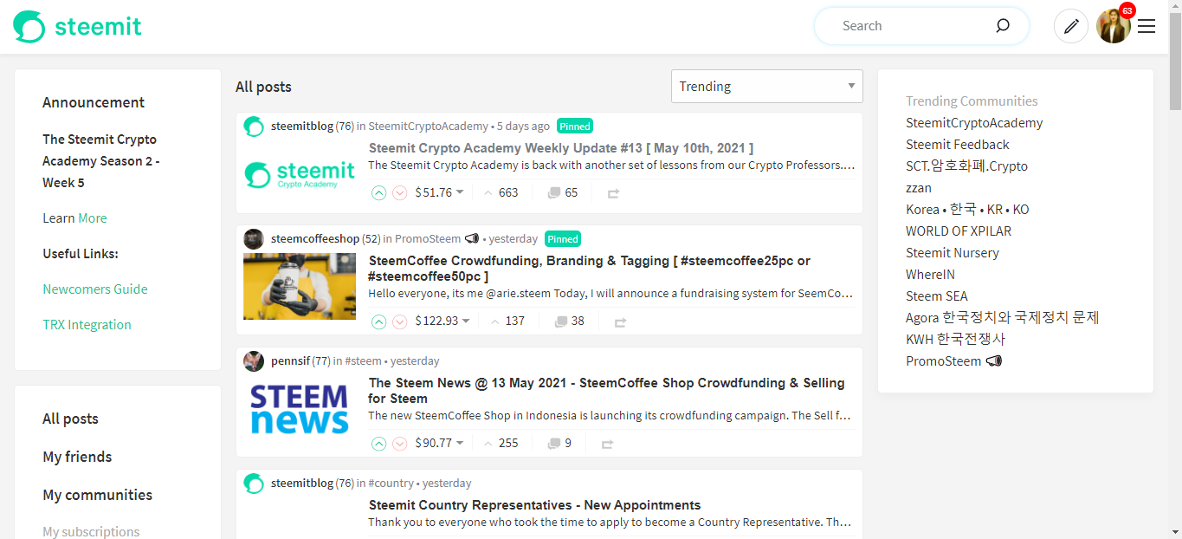
Task: Open Steemit Crypto Academy Weekly Update #13 title
Action: tap(561, 148)
